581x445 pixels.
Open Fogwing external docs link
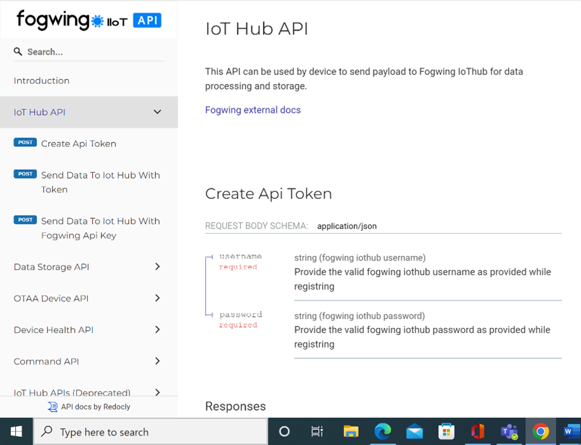point(253,110)
